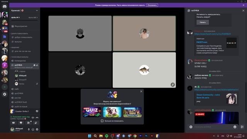This screenshot has height=139, width=247.
Task: Open the apps grid icon beside chat input
Action: (x=242, y=127)
